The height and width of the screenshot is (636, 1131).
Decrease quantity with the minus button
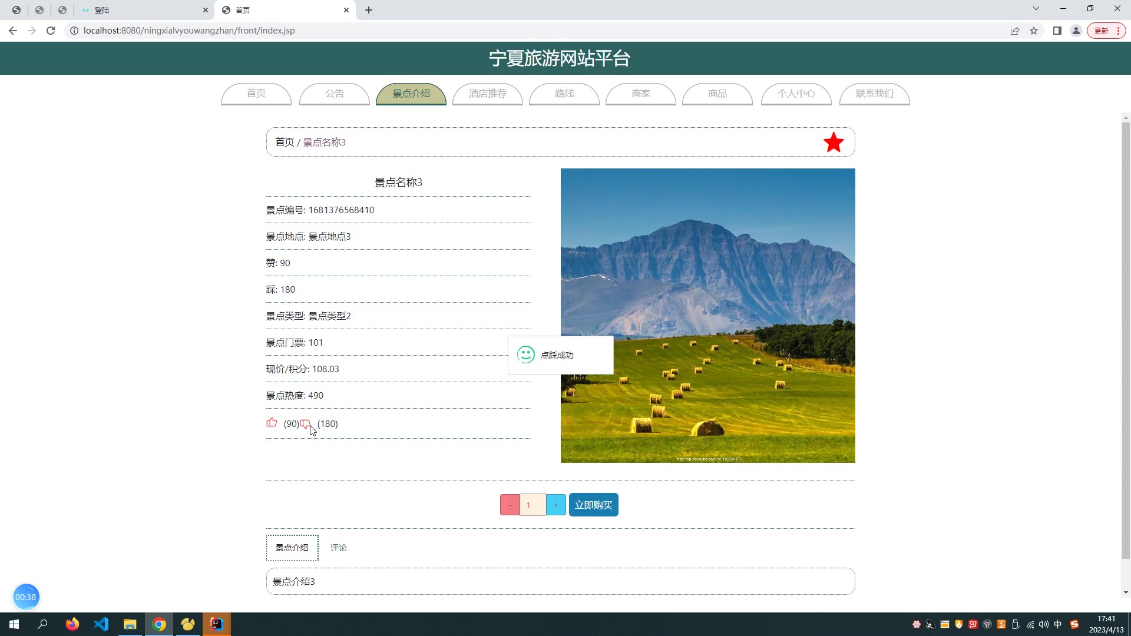pos(510,505)
